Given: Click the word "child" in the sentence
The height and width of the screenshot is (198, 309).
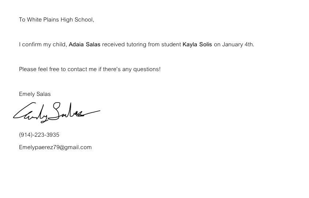Looking at the screenshot, I should pos(60,44).
